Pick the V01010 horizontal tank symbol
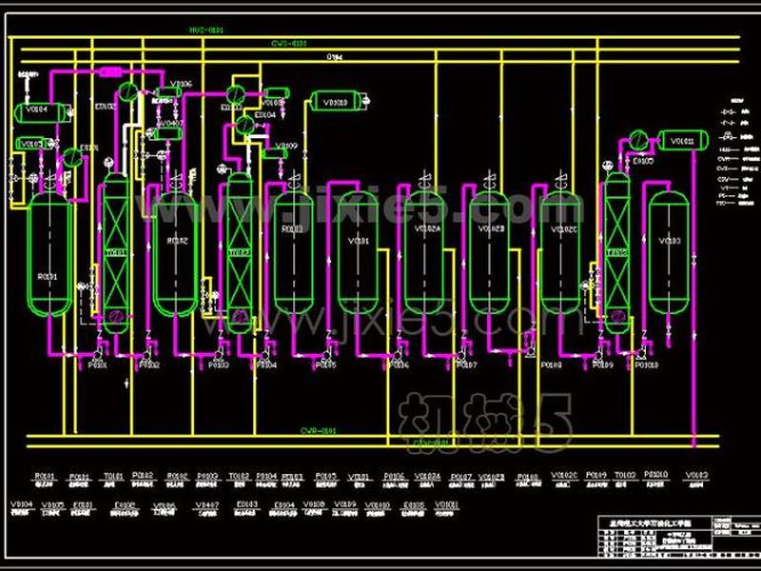The image size is (761, 571). (x=335, y=102)
